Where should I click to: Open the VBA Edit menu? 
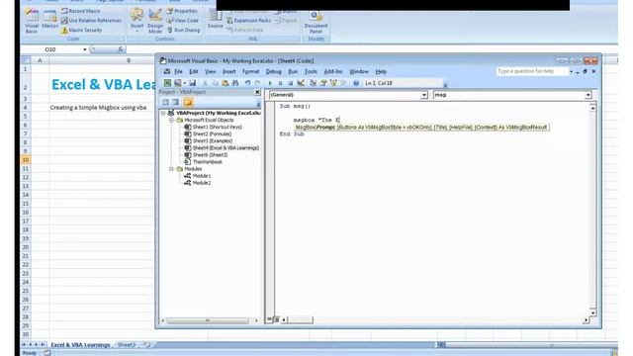point(194,71)
